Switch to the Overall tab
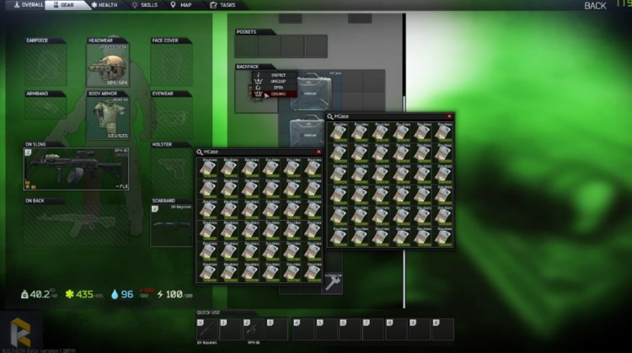The height and width of the screenshot is (353, 632). point(27,5)
